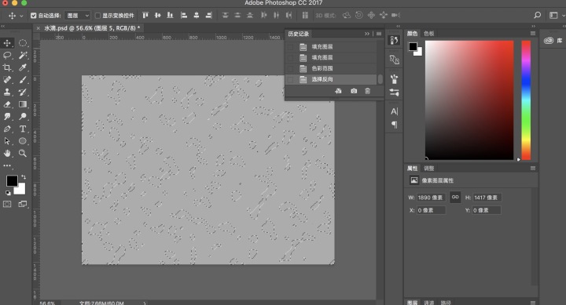This screenshot has height=305, width=566.
Task: Enable the 显示变换控件 checkbox
Action: coord(97,16)
